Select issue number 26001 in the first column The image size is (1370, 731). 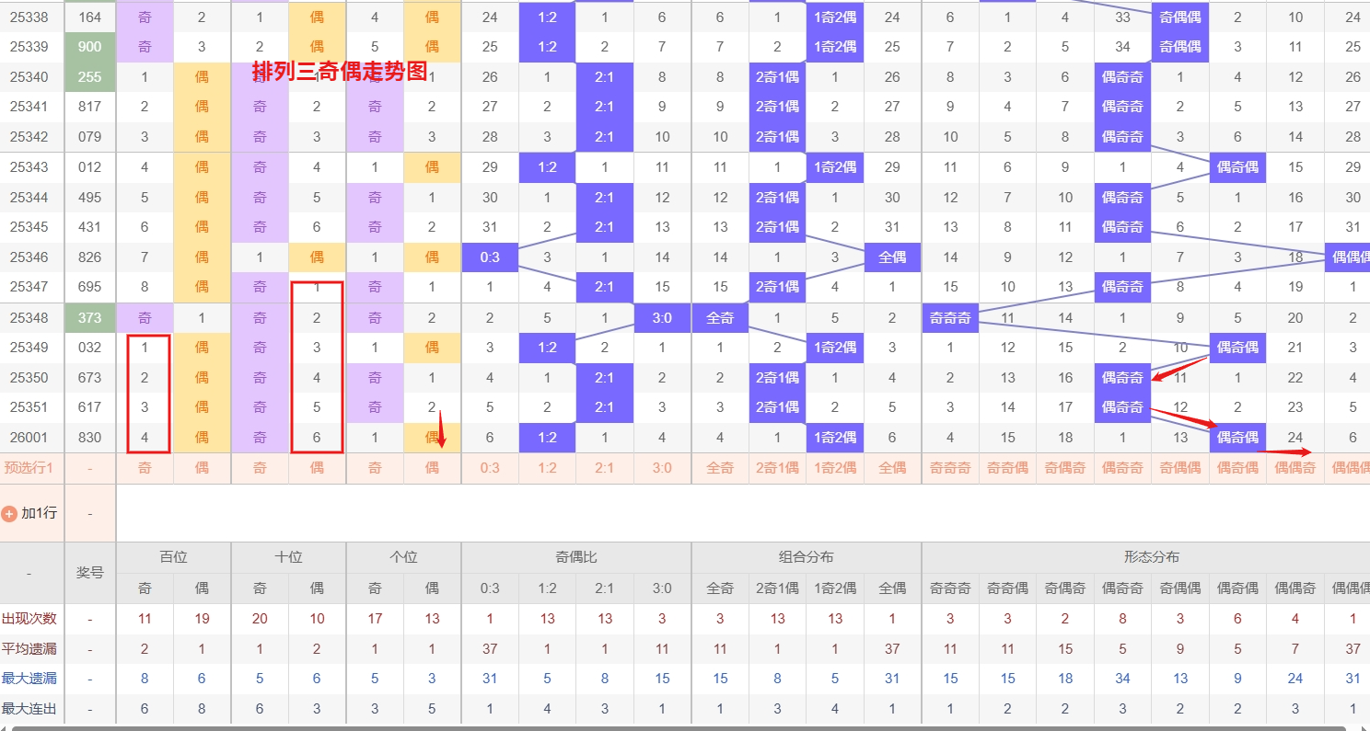(31, 438)
